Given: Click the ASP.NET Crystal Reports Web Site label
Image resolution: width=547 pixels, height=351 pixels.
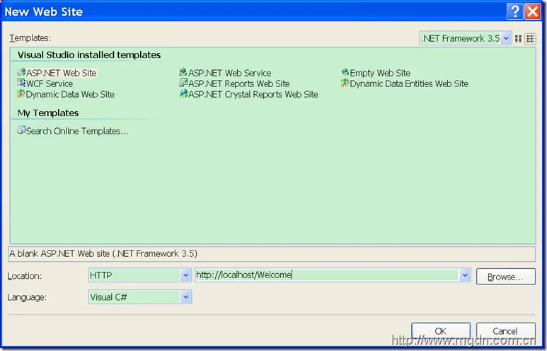Looking at the screenshot, I should [x=253, y=95].
